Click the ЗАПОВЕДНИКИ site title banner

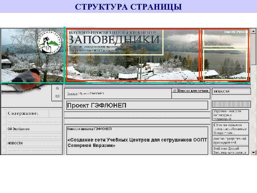click(x=114, y=40)
